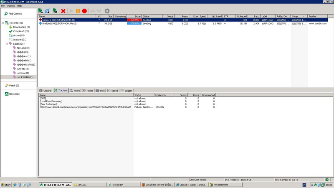Open the Logger tab
334x188 pixels.
[x=126, y=91]
